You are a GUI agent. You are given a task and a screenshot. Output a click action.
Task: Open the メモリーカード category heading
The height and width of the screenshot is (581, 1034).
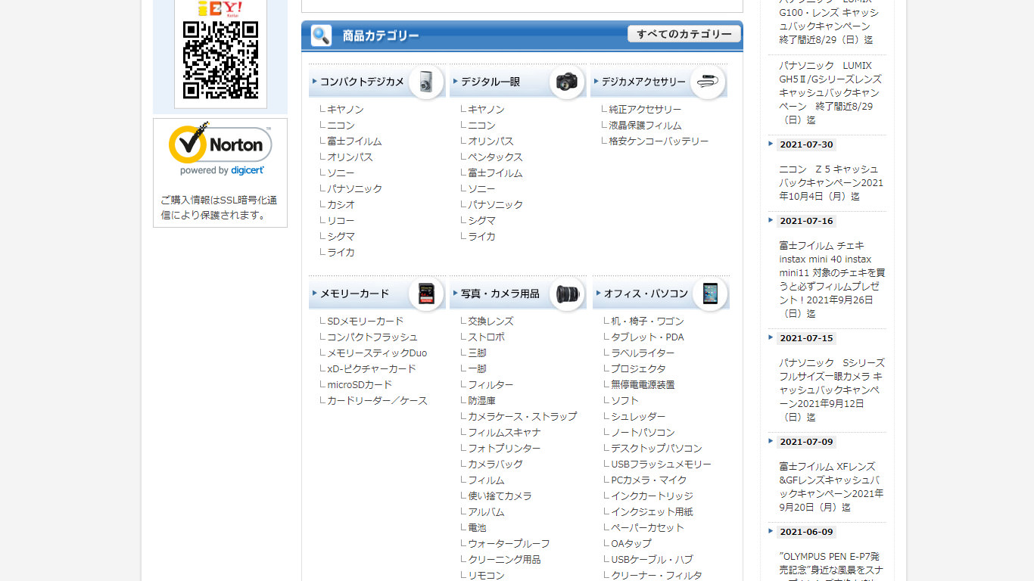tap(354, 294)
